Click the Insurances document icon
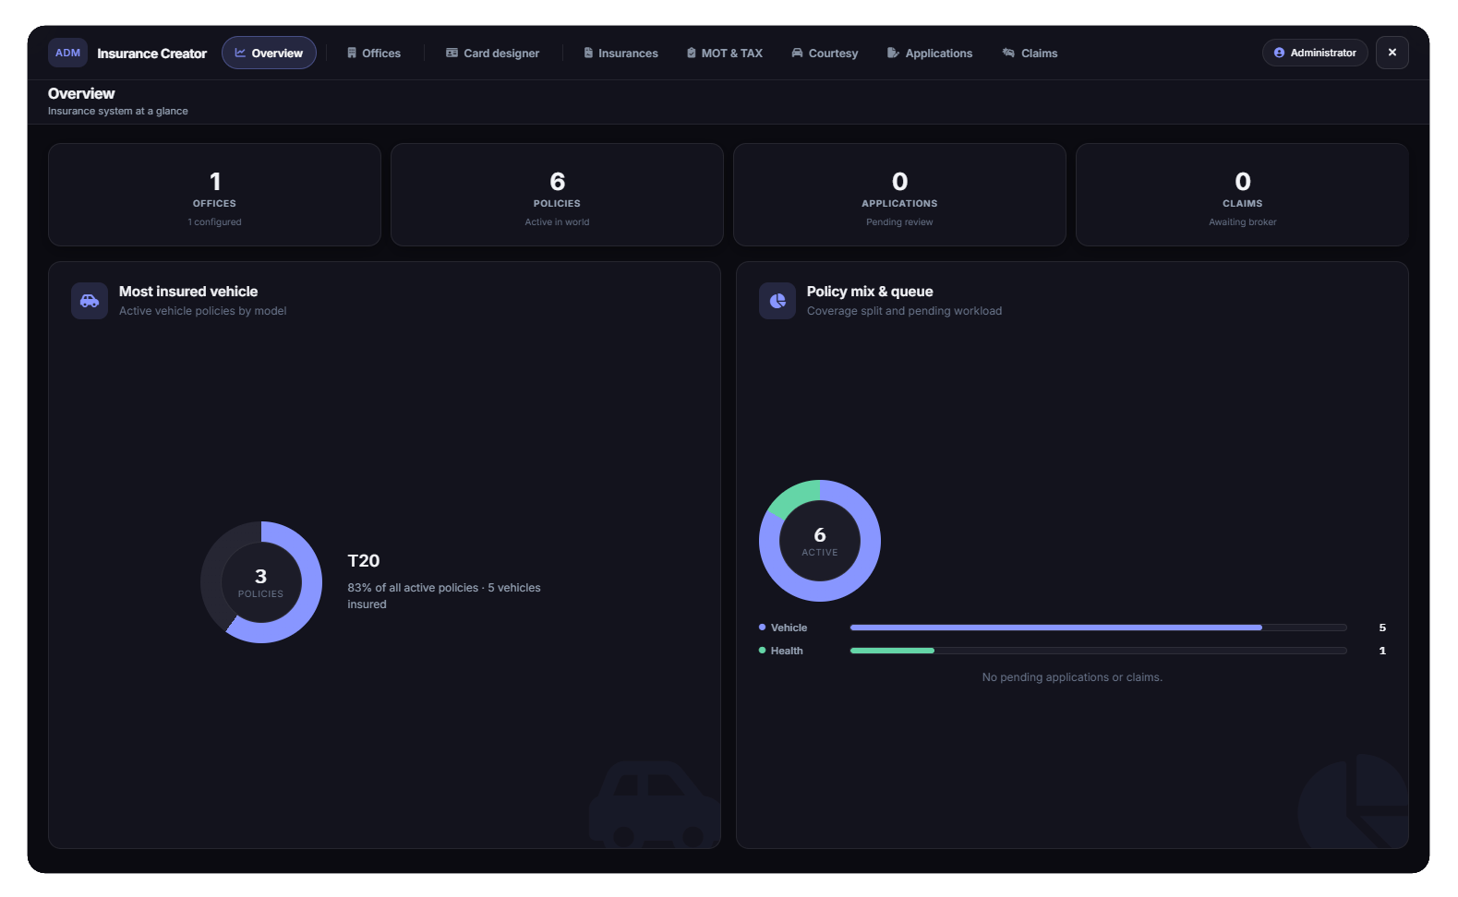The height and width of the screenshot is (897, 1458). (x=588, y=53)
